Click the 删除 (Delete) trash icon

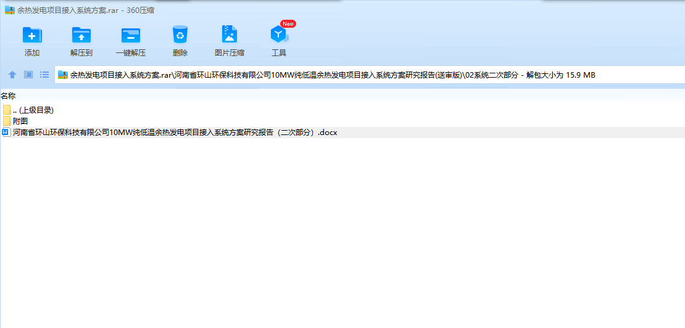coord(180,35)
